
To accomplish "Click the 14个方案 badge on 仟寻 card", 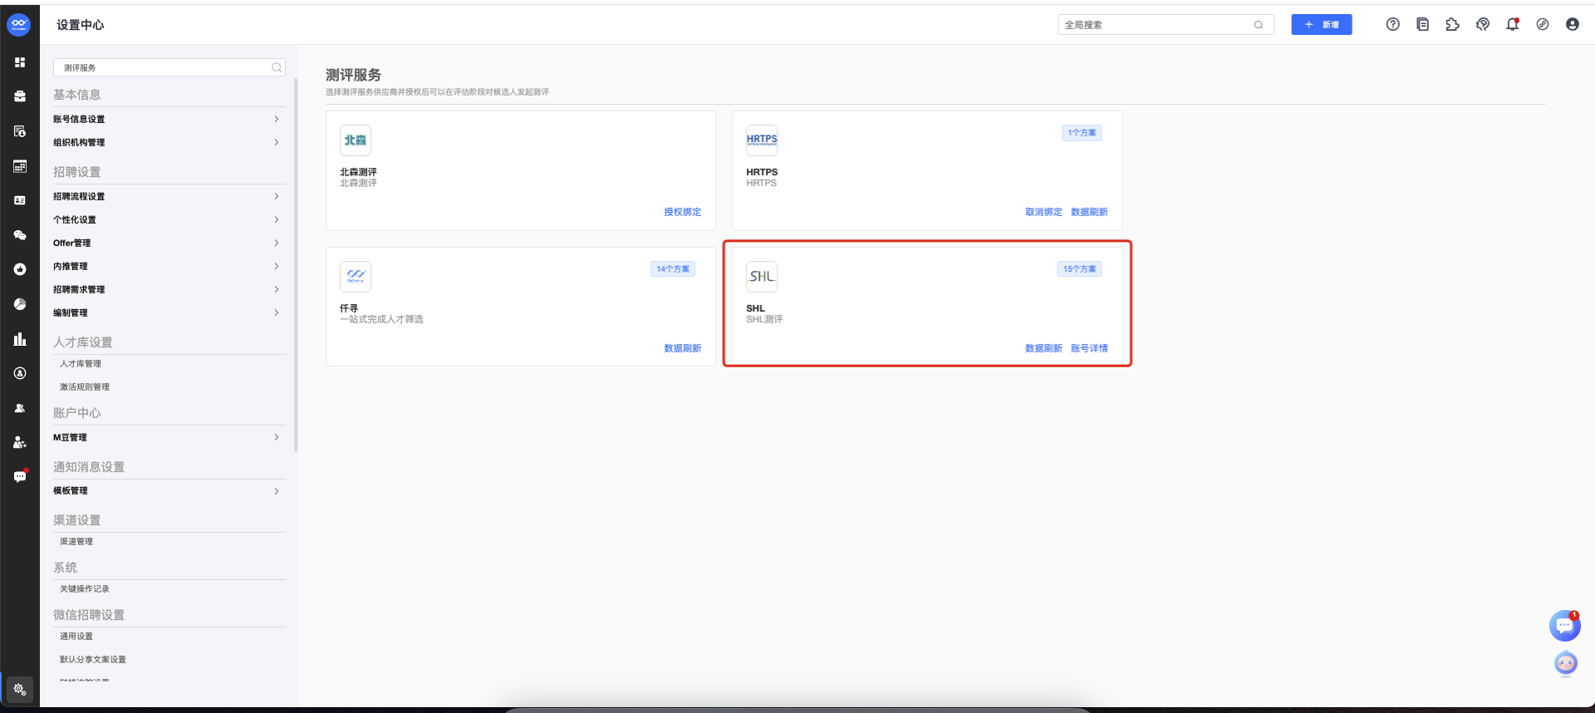I will 673,268.
